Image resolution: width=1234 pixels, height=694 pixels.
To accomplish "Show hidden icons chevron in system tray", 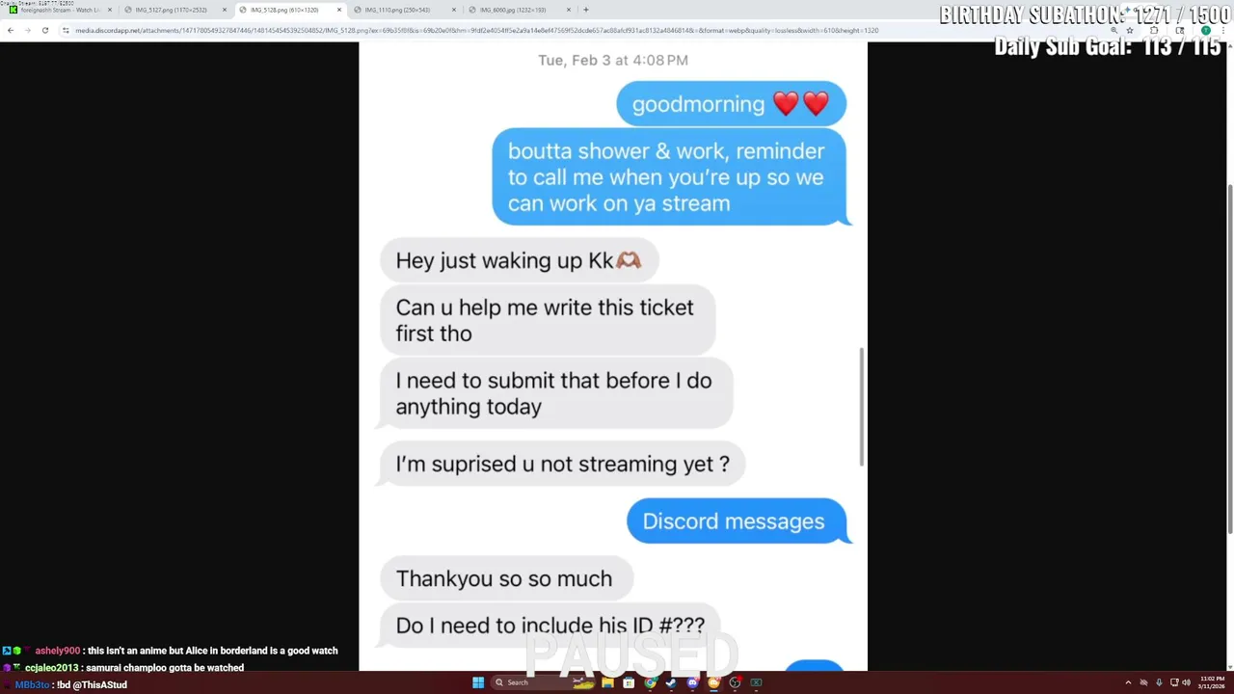I will (x=1128, y=682).
